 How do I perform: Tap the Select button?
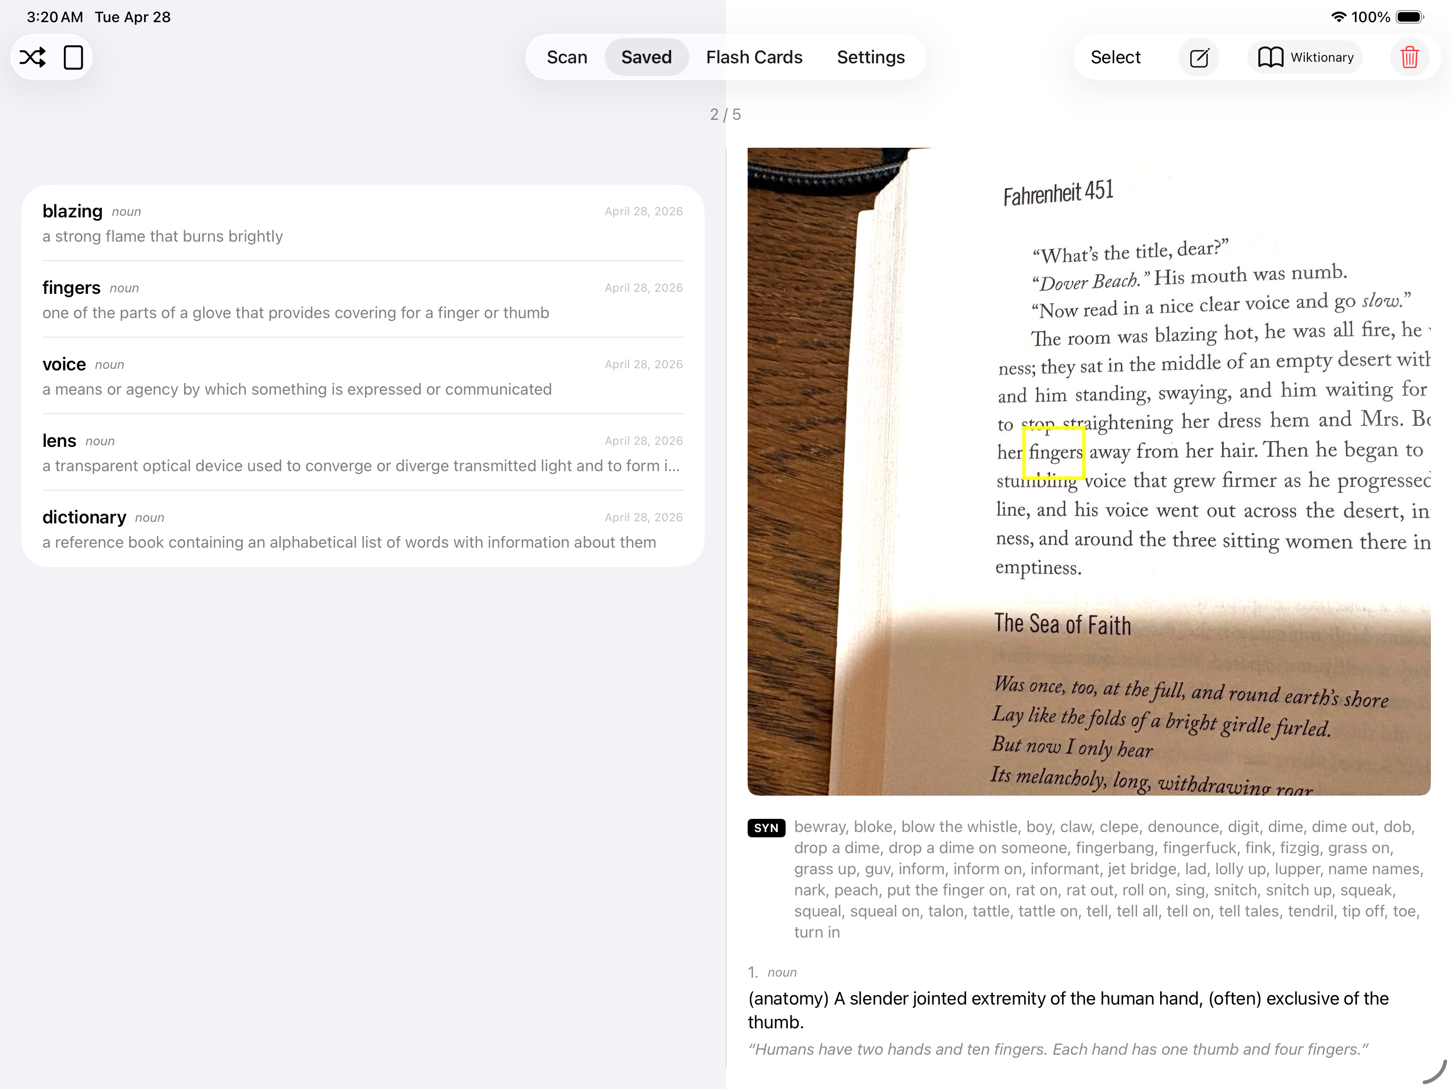click(x=1115, y=58)
